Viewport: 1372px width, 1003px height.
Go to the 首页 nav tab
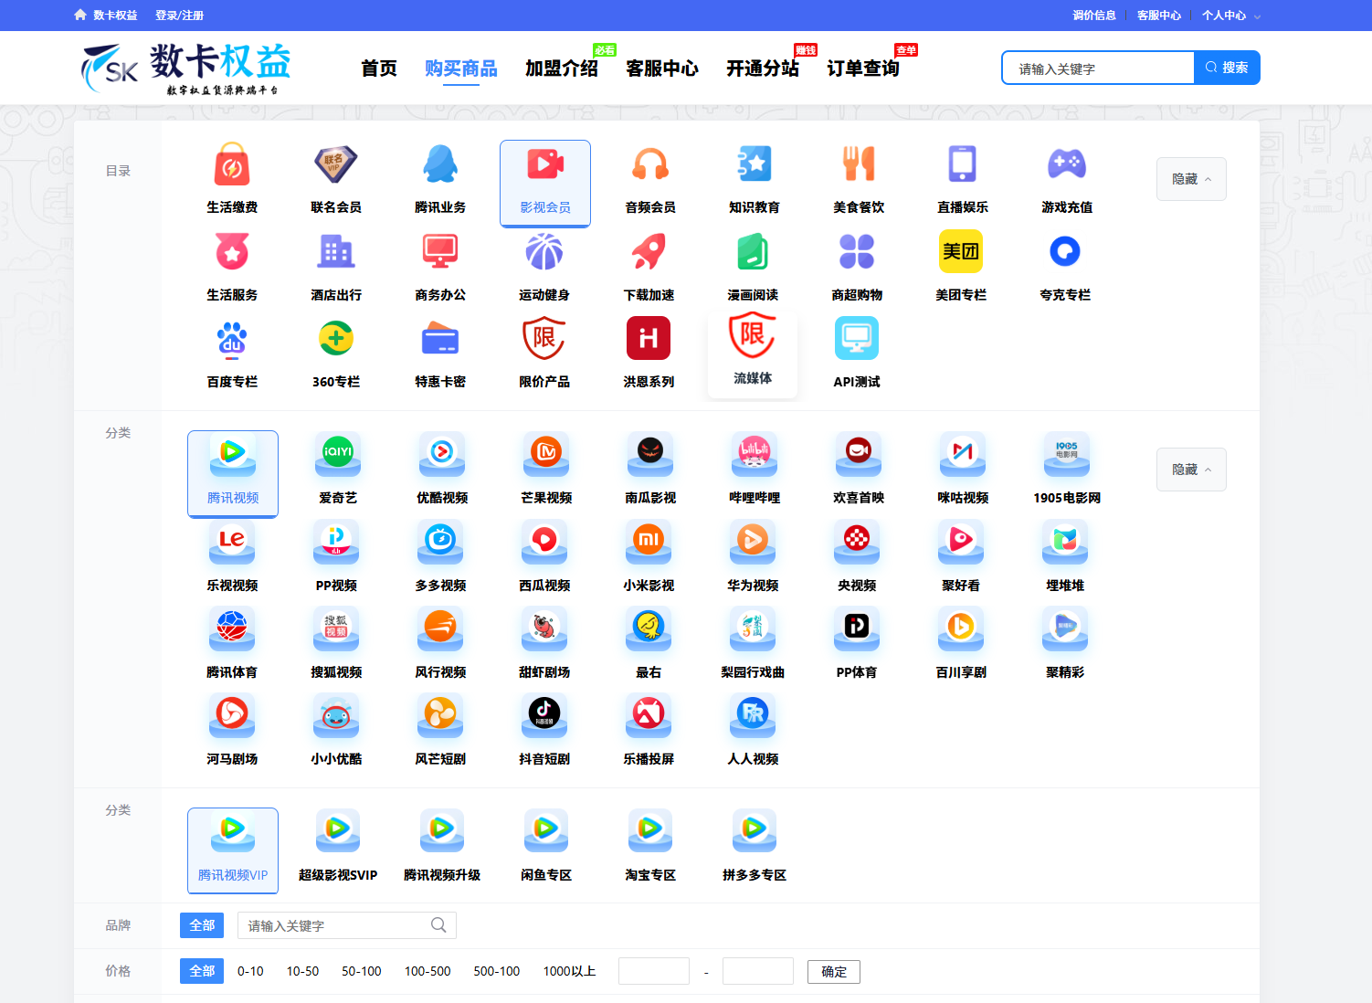click(379, 69)
